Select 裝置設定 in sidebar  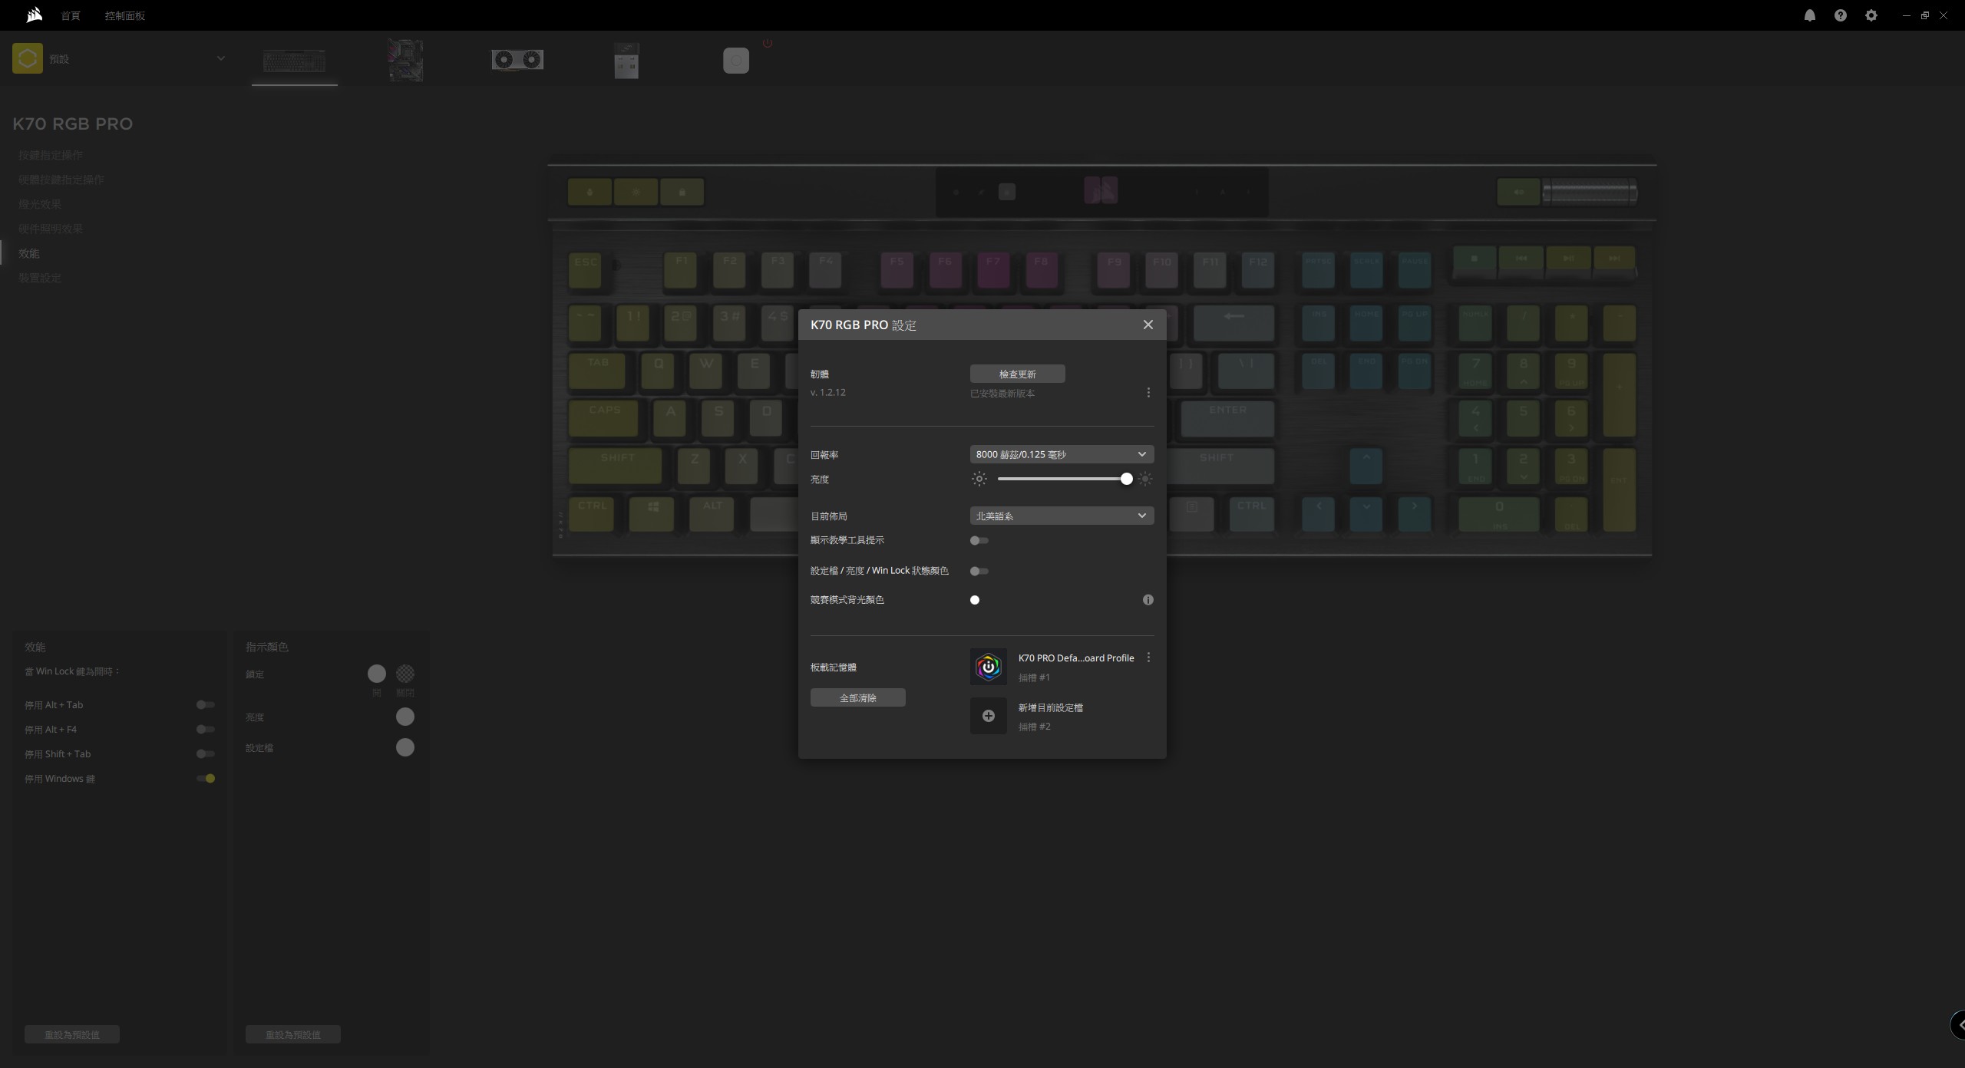[x=40, y=278]
